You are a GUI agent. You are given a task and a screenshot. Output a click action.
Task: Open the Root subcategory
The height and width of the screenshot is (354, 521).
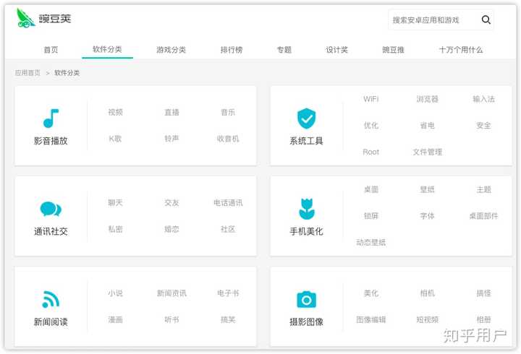click(x=370, y=152)
